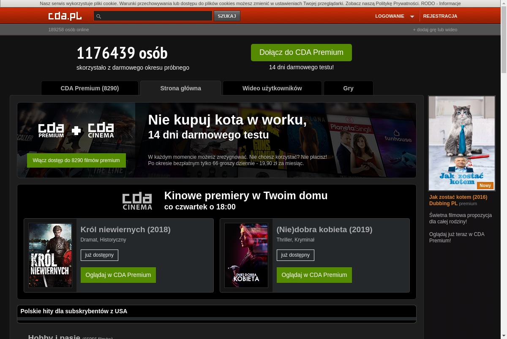The width and height of the screenshot is (507, 339).
Task: Open the LOGOWANIE login menu
Action: [x=390, y=16]
